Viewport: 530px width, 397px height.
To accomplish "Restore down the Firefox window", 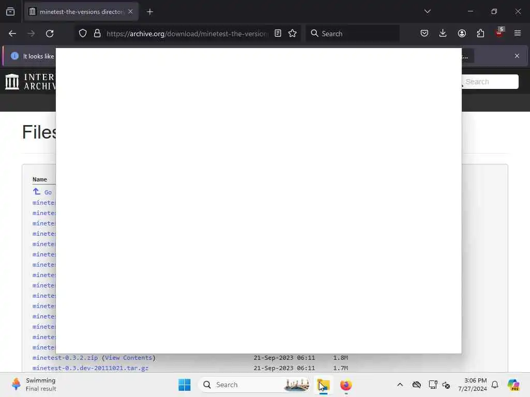I will (494, 11).
